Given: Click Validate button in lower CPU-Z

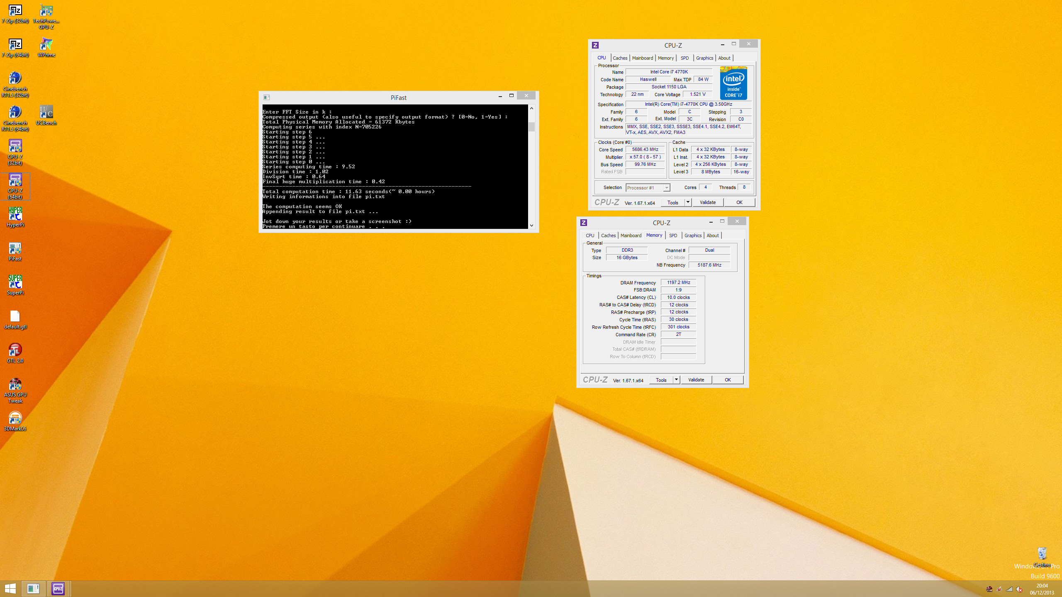Looking at the screenshot, I should [x=696, y=380].
